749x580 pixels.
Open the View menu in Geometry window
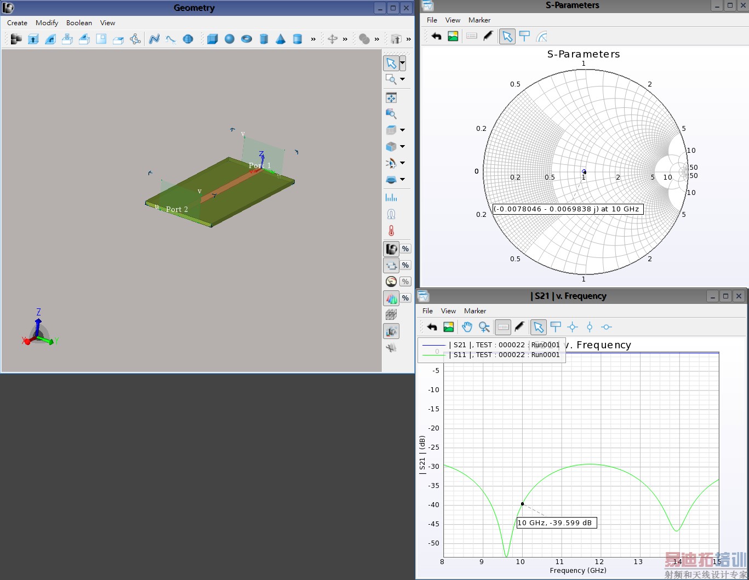tap(107, 23)
